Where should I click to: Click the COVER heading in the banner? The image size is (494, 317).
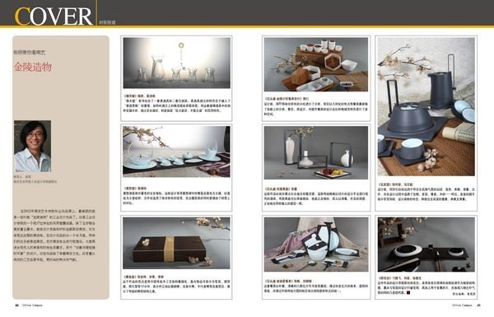coord(54,16)
